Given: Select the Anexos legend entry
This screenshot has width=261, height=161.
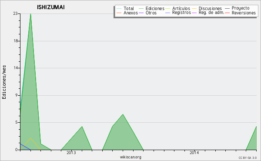Looking at the screenshot, I should point(130,13).
